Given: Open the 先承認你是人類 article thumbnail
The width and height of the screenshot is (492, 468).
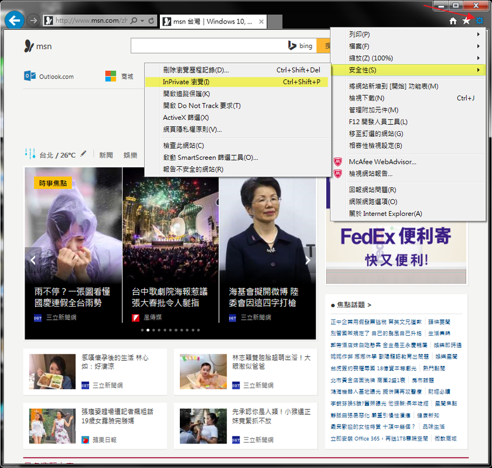Looking at the screenshot, I should click(203, 426).
